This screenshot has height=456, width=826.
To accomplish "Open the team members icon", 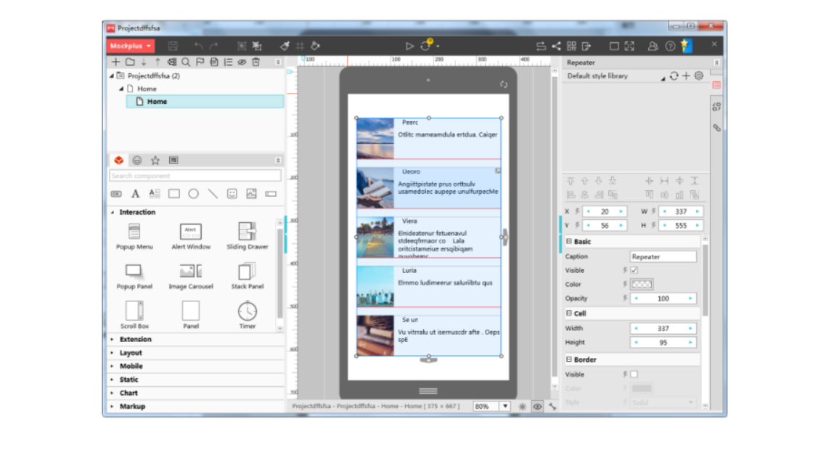I will (653, 46).
